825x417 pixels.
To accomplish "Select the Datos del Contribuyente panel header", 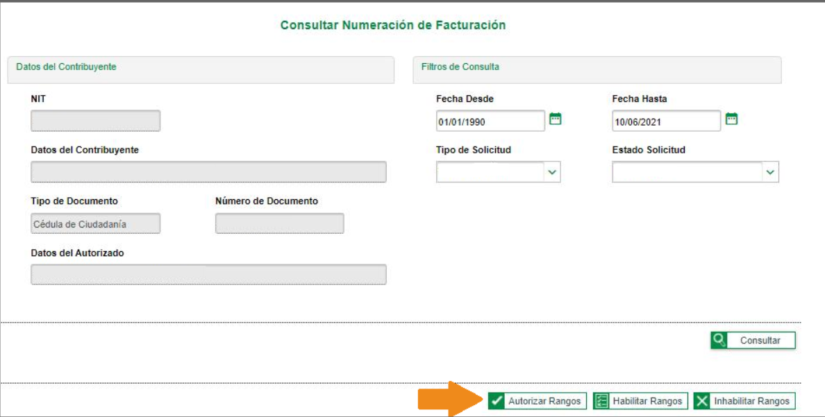I will pos(201,69).
